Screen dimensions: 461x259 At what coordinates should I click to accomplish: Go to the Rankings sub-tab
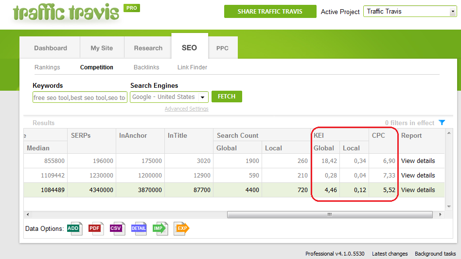click(x=47, y=67)
